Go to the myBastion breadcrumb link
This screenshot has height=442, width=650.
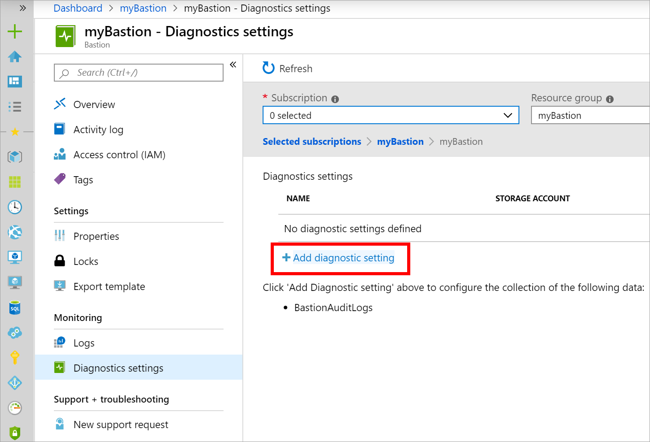coord(143,8)
